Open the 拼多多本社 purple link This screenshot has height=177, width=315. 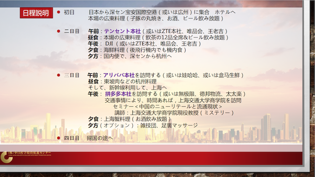click(x=118, y=94)
